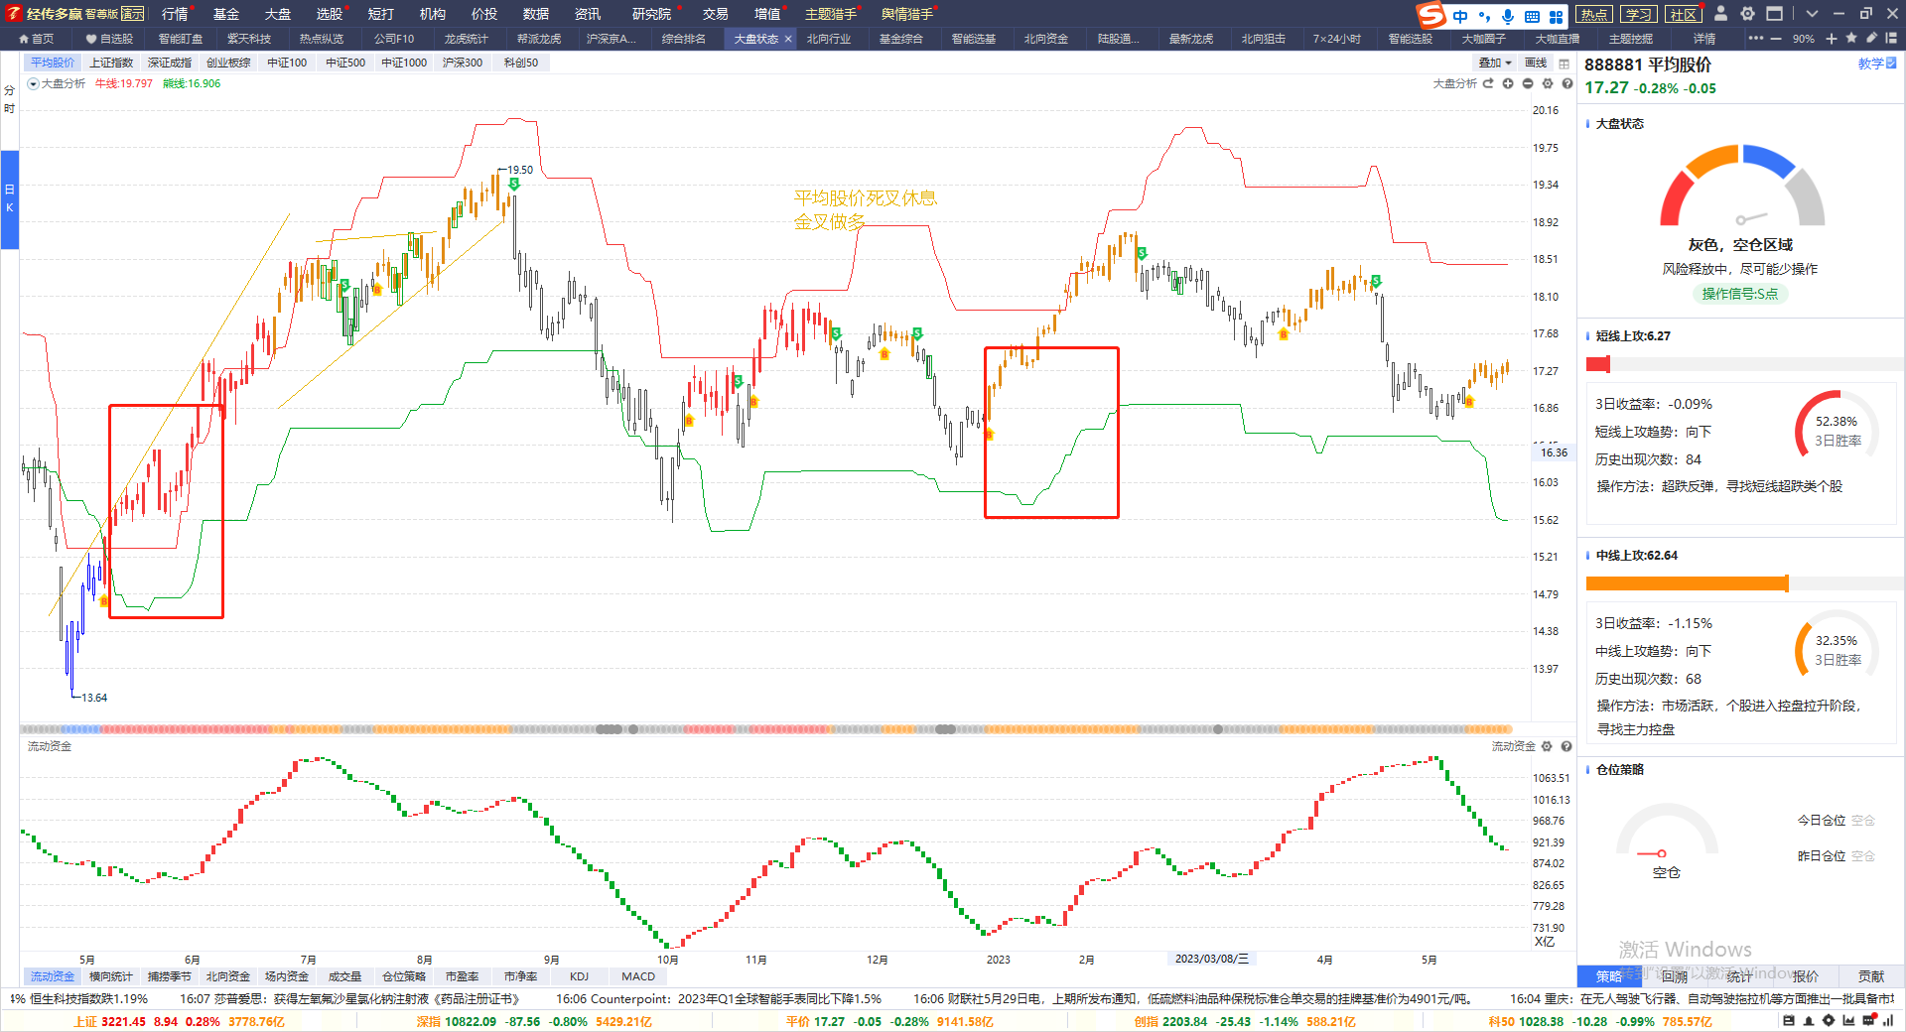Viewport: 1906px width, 1032px height.
Task: Click the Sogou soft keyboard icon
Action: (1533, 16)
